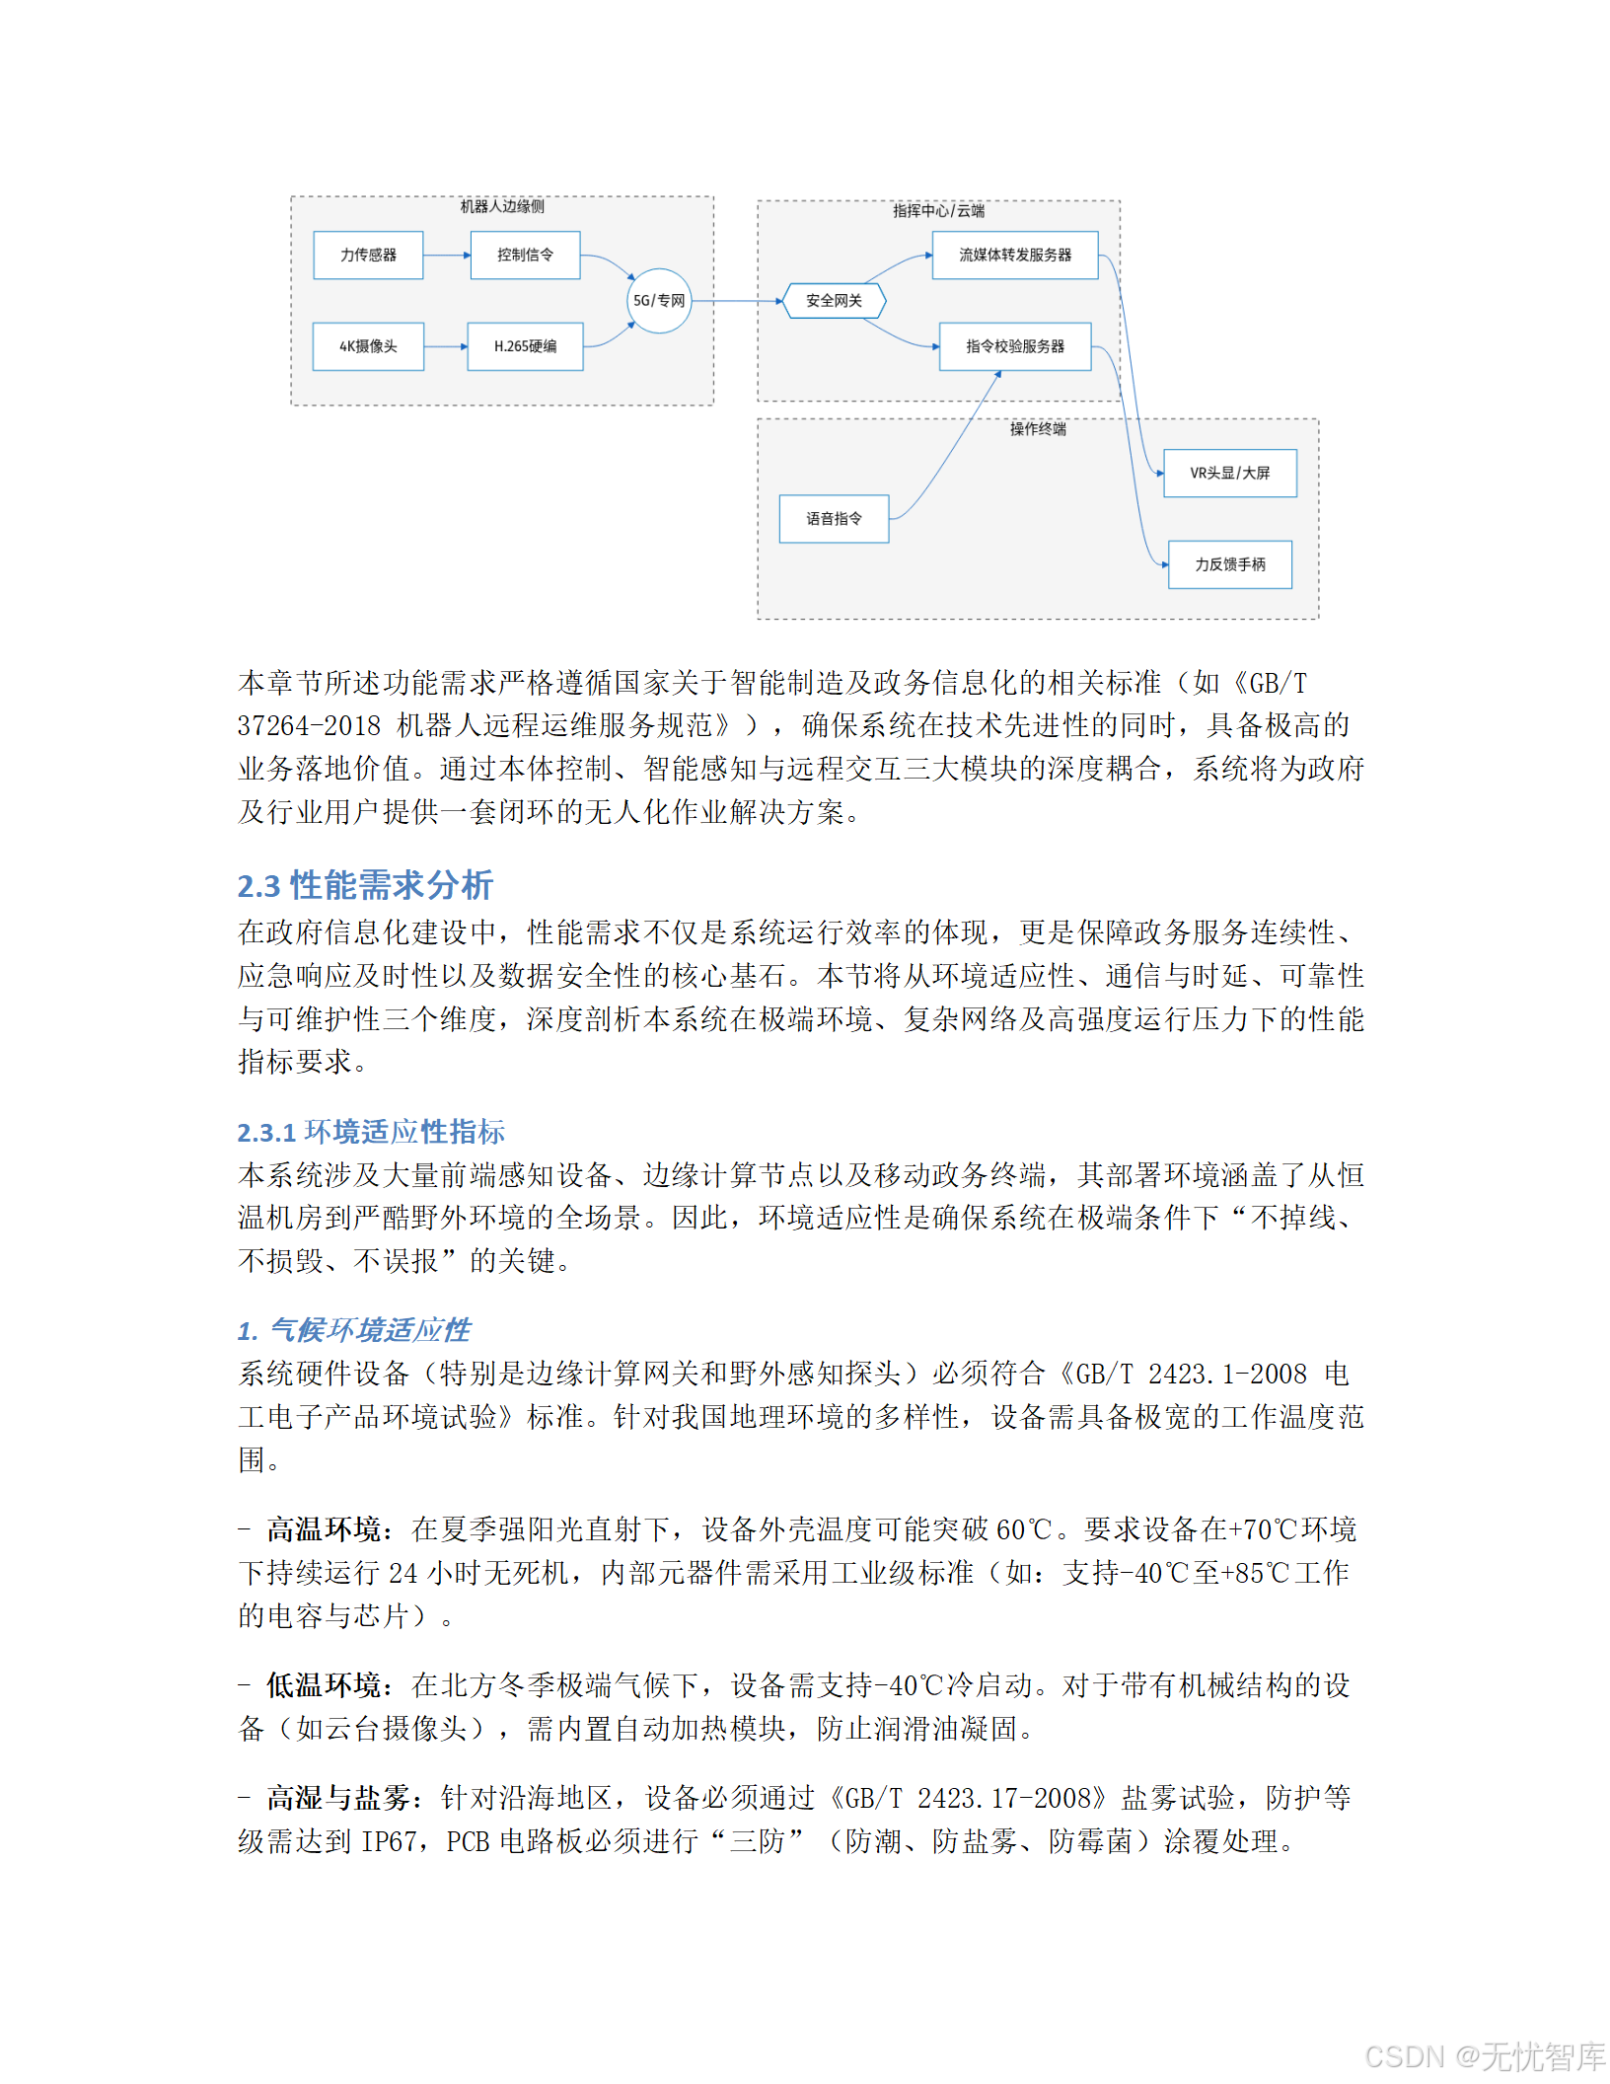The height and width of the screenshot is (2084, 1610).
Task: Select the H.265硬编 diagram box
Action: pos(525,346)
